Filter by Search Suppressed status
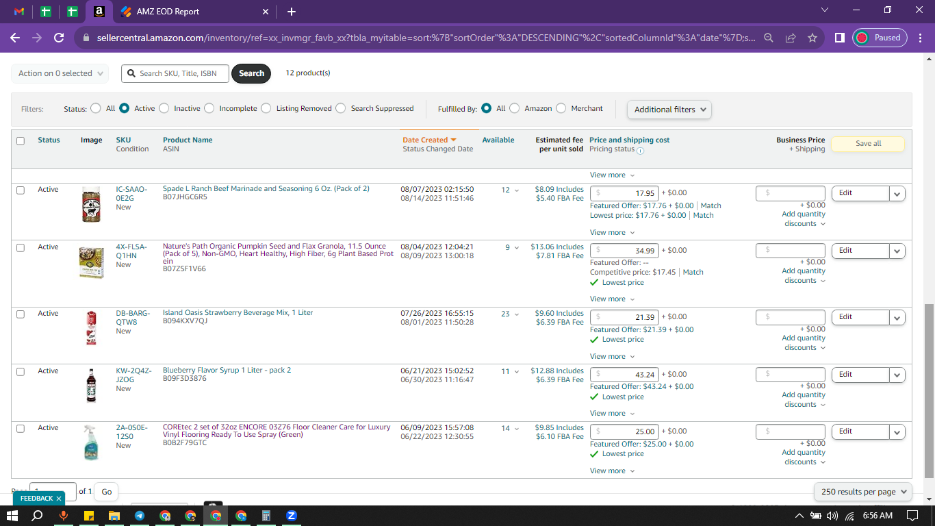Screen dimensions: 935x526 [x=341, y=108]
